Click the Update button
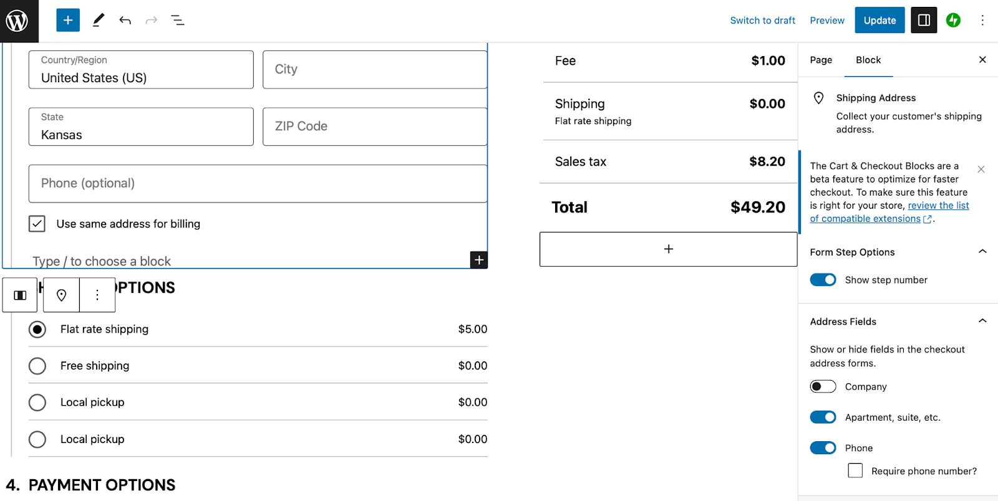 (879, 20)
